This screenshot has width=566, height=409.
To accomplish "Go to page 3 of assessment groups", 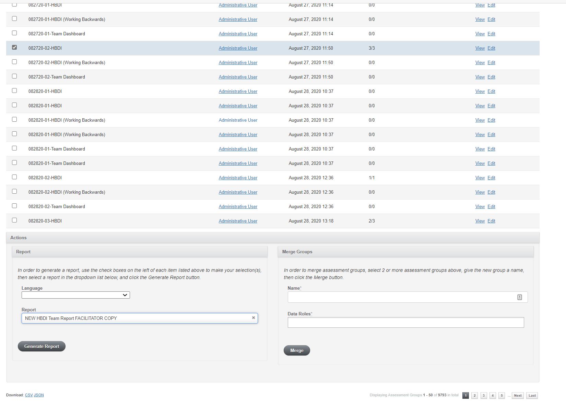I will (x=484, y=395).
